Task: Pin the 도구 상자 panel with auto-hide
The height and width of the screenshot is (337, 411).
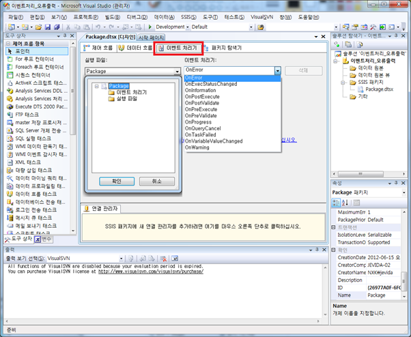Action: [x=65, y=36]
